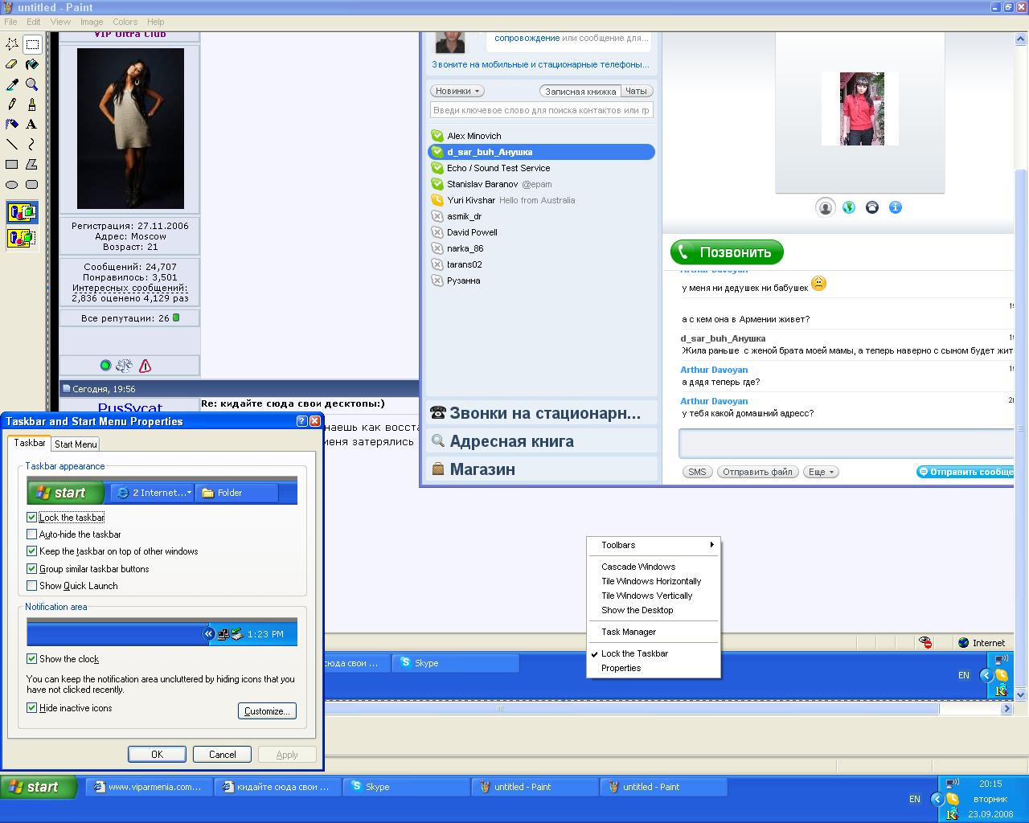
Task: Expand hidden system tray icons arrow
Action: (937, 799)
